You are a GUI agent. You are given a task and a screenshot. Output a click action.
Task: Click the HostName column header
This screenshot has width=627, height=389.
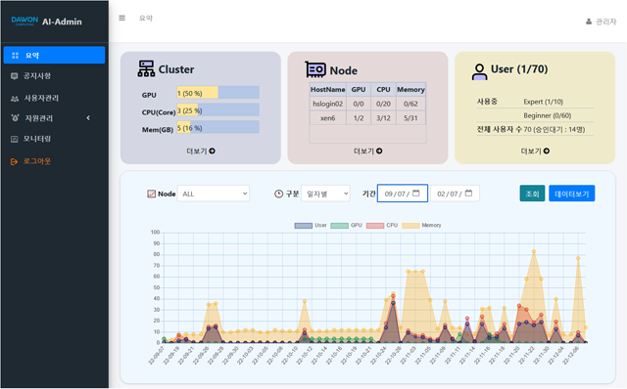coord(327,89)
